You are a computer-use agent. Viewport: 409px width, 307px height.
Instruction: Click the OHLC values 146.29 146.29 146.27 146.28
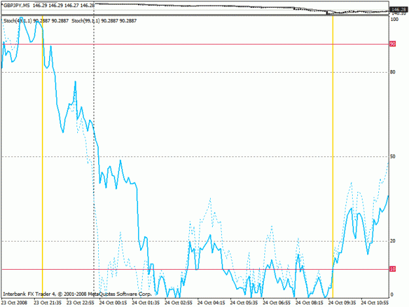[63, 5]
